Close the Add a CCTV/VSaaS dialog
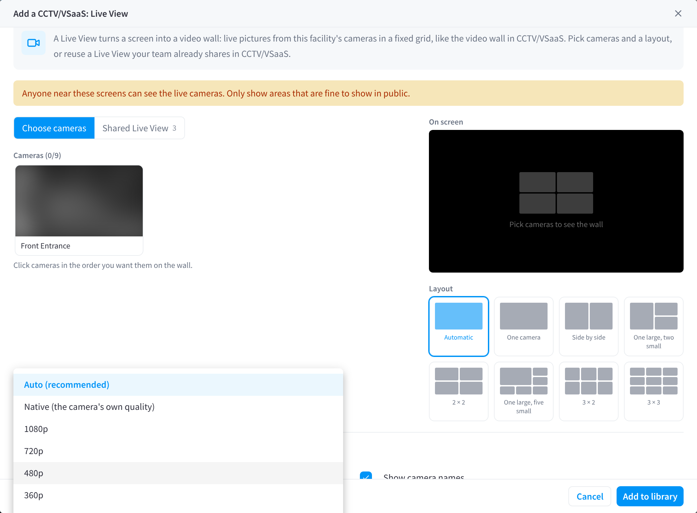The image size is (697, 513). (678, 13)
